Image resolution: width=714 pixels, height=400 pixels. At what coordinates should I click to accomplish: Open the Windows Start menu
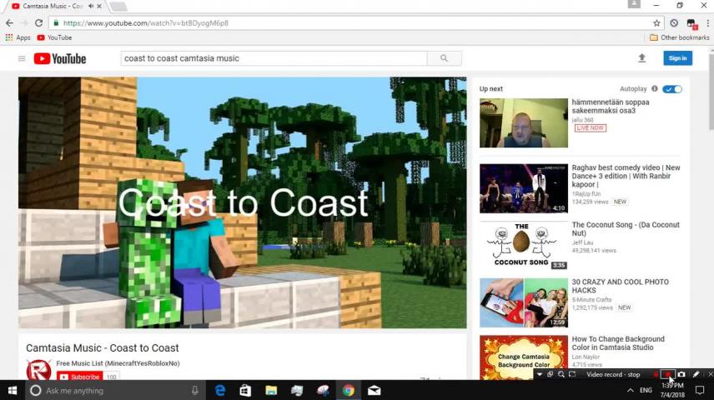13,391
